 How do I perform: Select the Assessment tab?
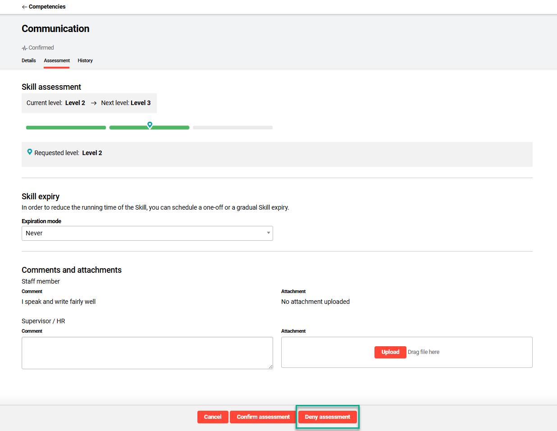click(x=56, y=60)
